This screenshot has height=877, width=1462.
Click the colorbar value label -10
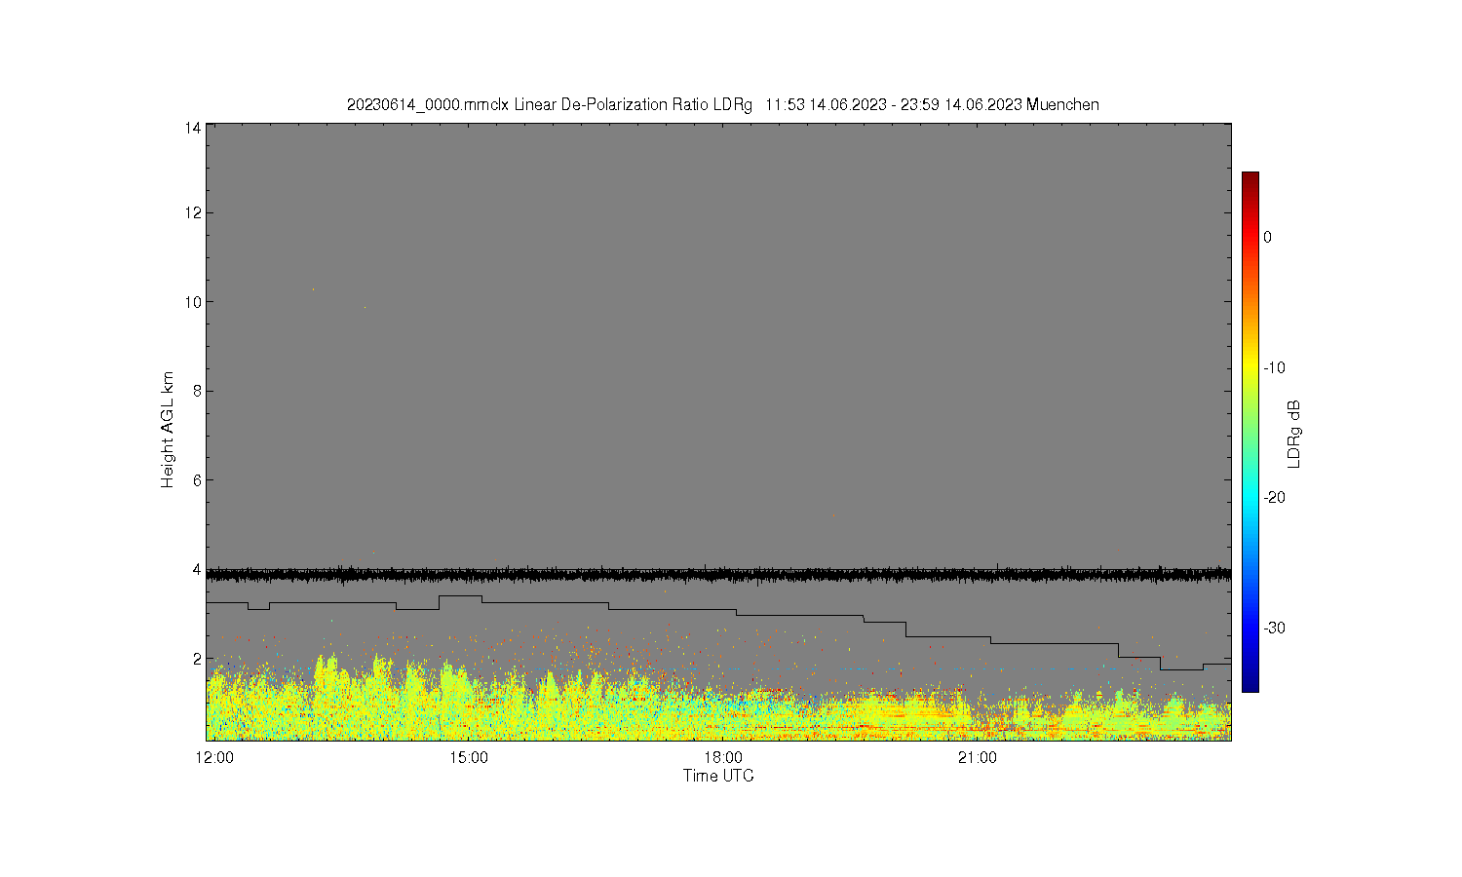coord(1274,367)
